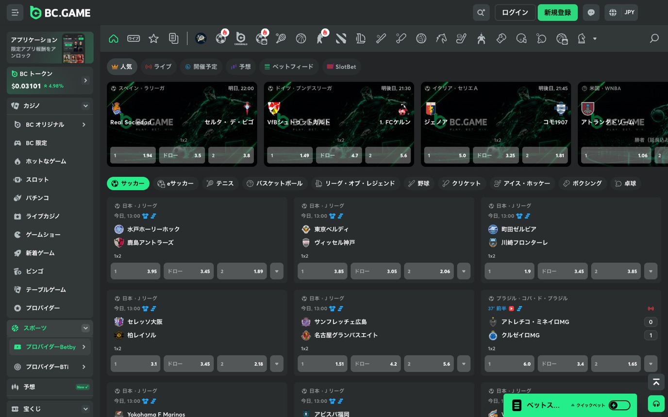The height and width of the screenshot is (417, 668).
Task: Switch to the SlotBet tab
Action: pos(341,67)
